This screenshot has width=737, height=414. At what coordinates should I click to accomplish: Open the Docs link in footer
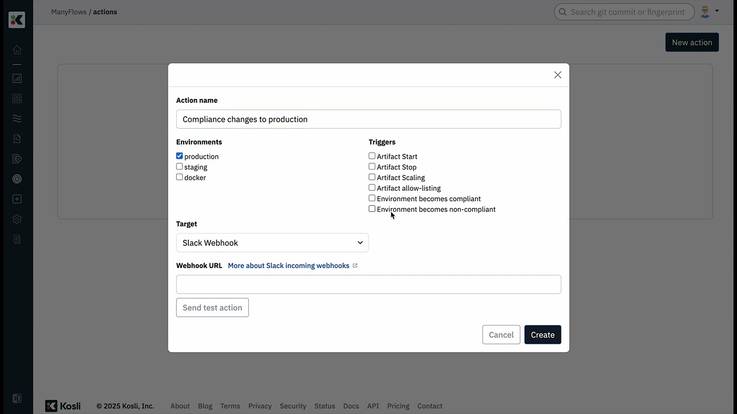(351, 406)
